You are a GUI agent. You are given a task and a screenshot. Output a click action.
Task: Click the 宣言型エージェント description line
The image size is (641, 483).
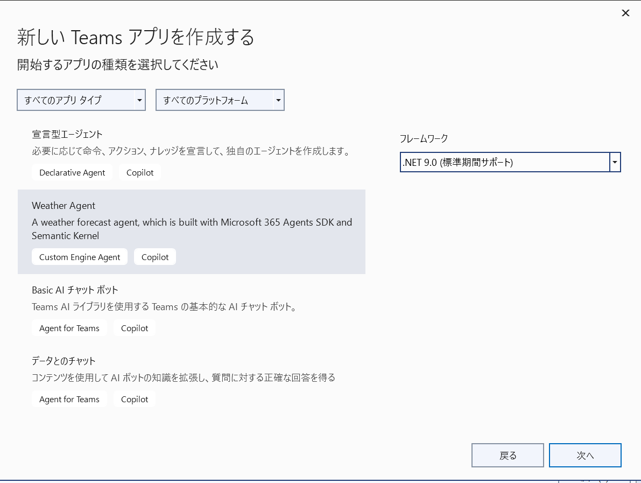click(191, 151)
